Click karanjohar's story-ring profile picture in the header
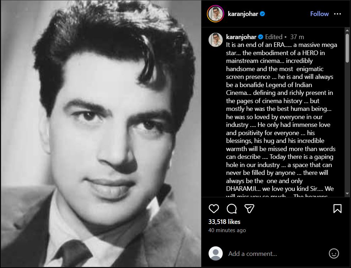351x268 pixels. coord(216,14)
